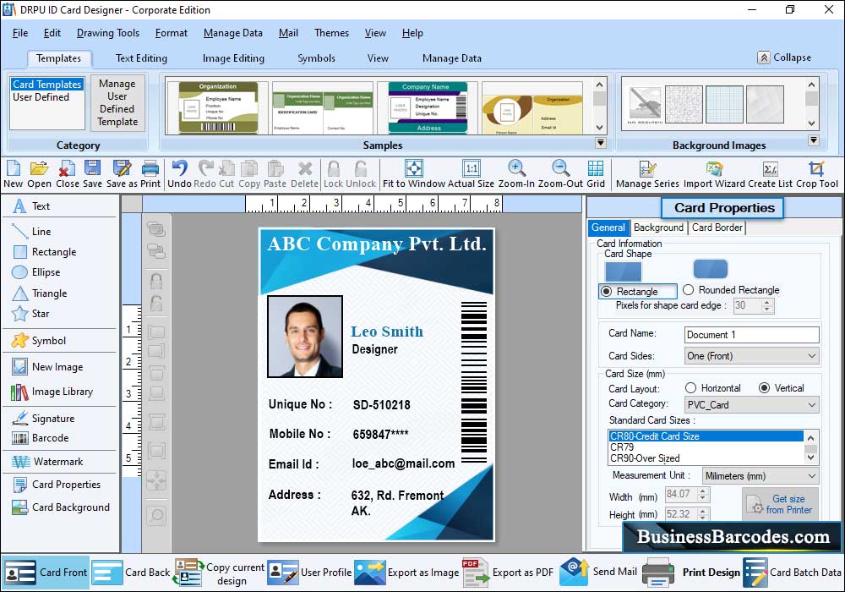Click the New document icon
This screenshot has width=845, height=592.
pyautogui.click(x=13, y=168)
